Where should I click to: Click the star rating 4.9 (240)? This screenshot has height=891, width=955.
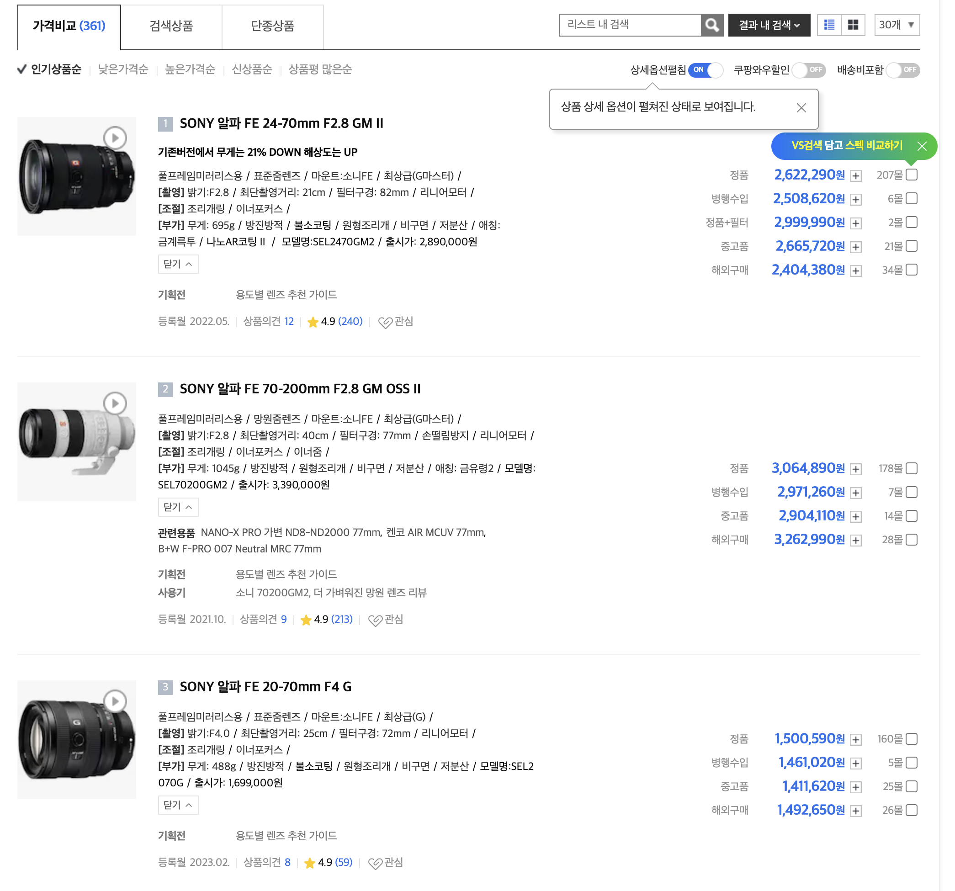pos(335,322)
